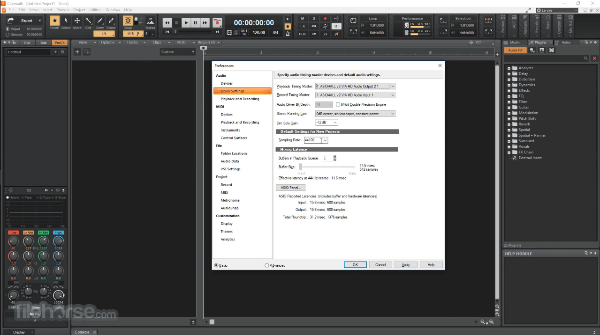The image size is (600, 335).
Task: Switch to the Bus tab
Action: click(x=43, y=43)
